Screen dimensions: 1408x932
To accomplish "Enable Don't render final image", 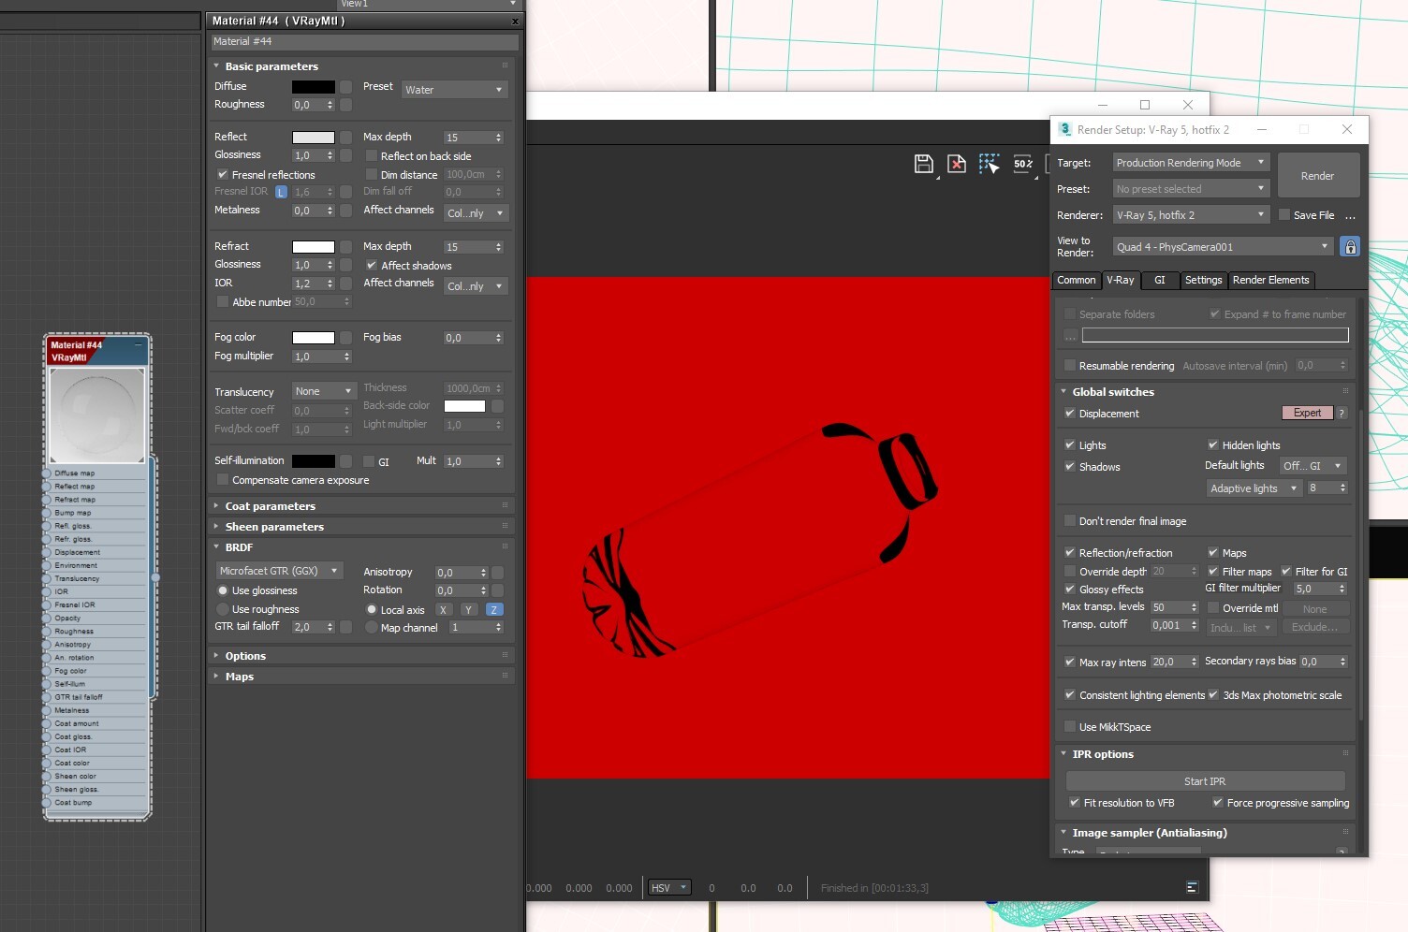I will point(1070,520).
